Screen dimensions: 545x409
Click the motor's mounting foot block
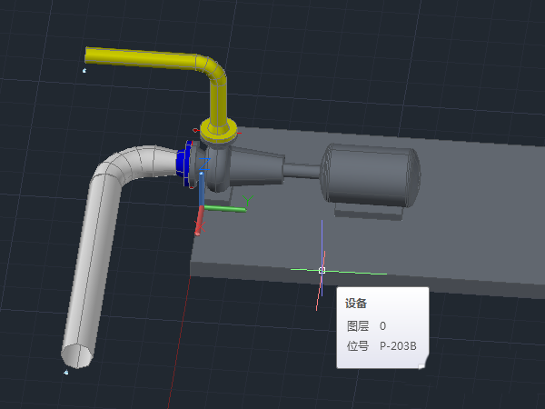(x=369, y=212)
